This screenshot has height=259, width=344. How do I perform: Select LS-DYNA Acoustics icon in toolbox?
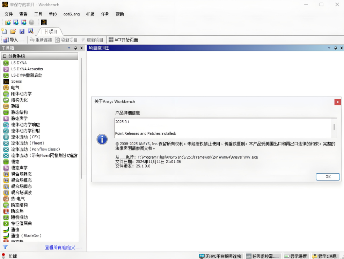[6, 69]
